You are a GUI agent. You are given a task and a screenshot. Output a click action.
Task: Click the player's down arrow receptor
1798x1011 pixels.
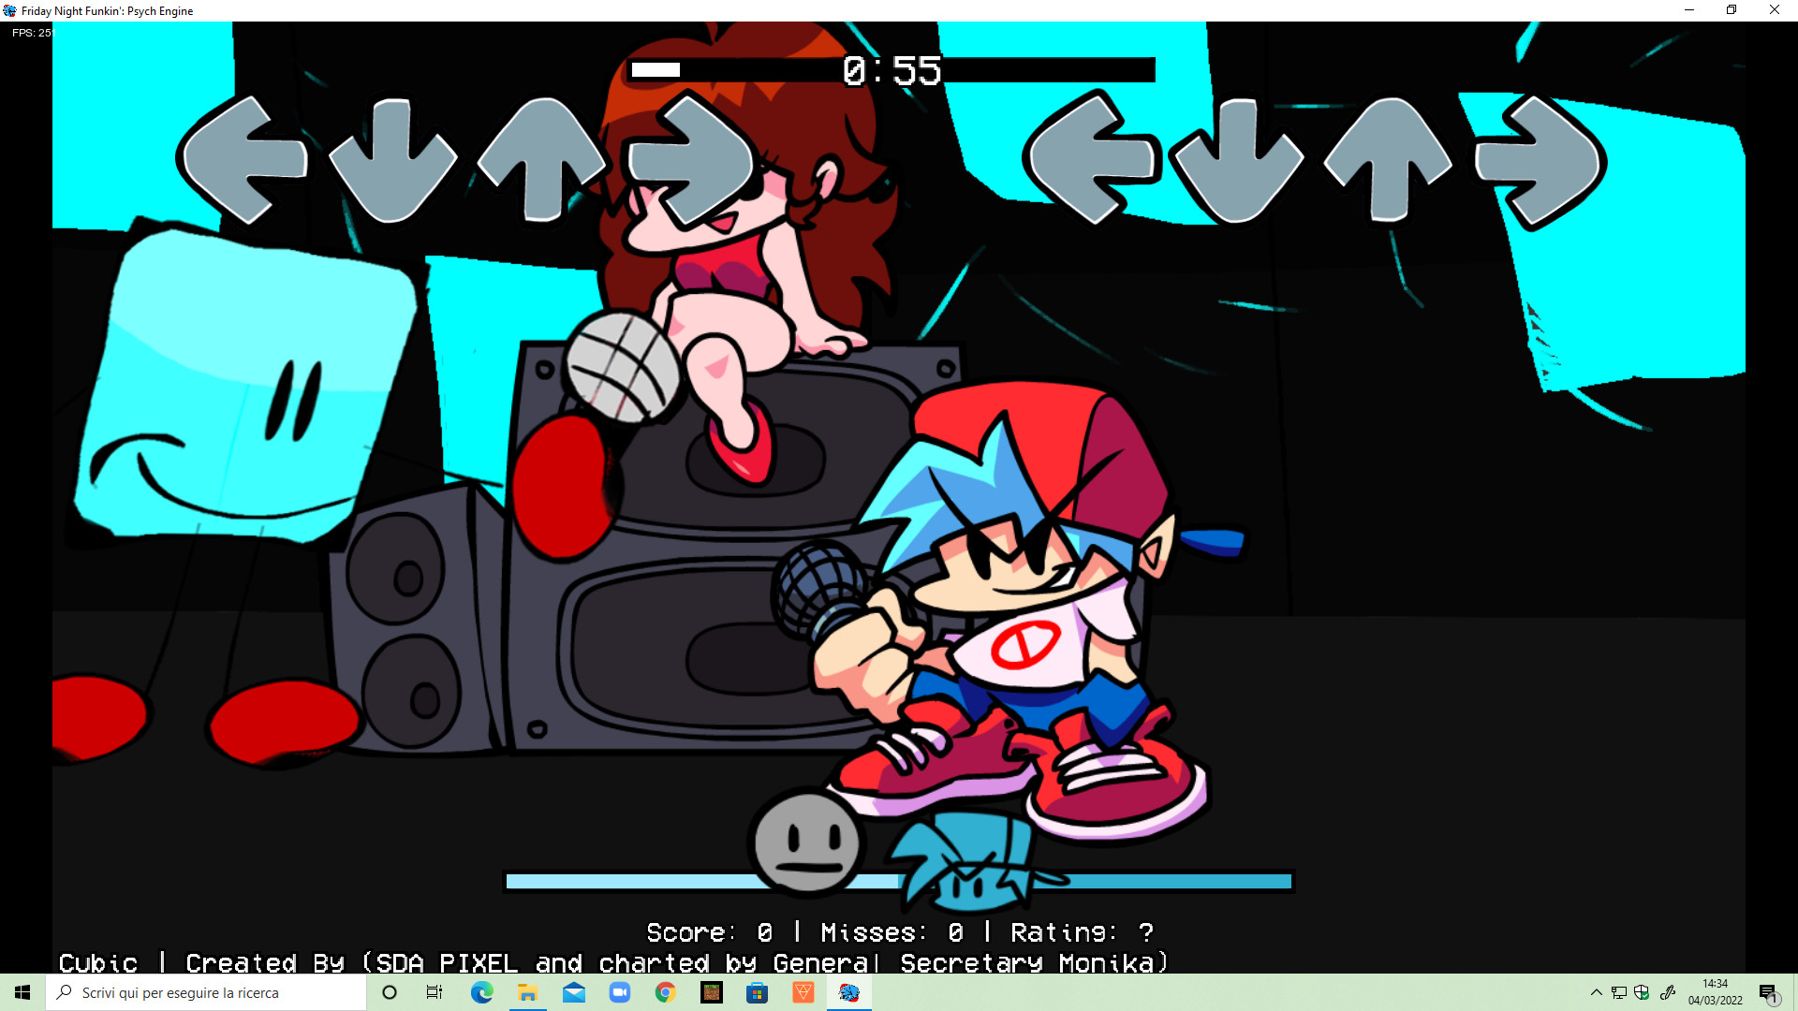1238,161
